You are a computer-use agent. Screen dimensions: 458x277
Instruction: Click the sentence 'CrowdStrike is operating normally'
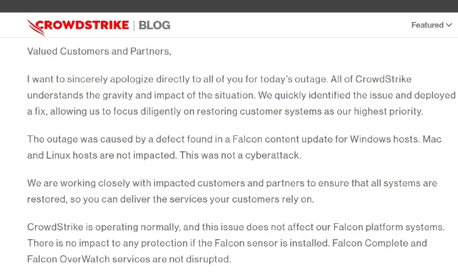point(236,227)
